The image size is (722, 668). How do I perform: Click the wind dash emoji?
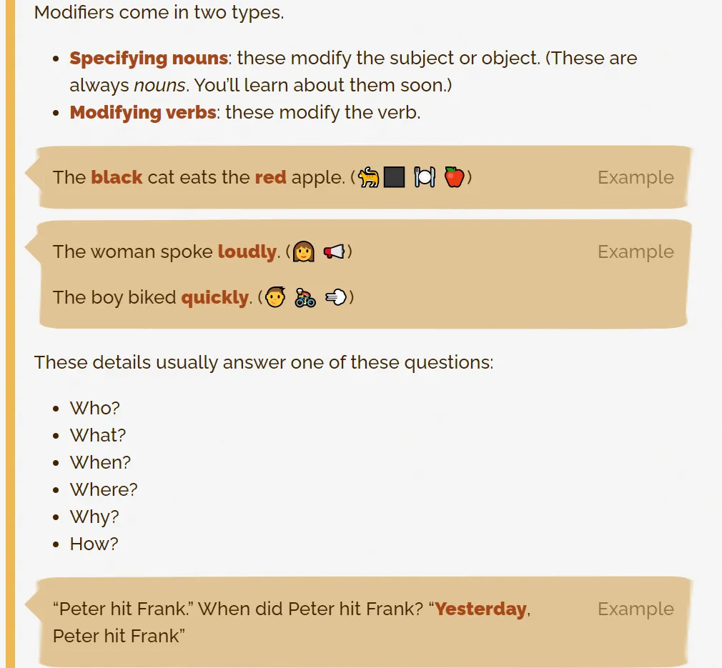(335, 297)
